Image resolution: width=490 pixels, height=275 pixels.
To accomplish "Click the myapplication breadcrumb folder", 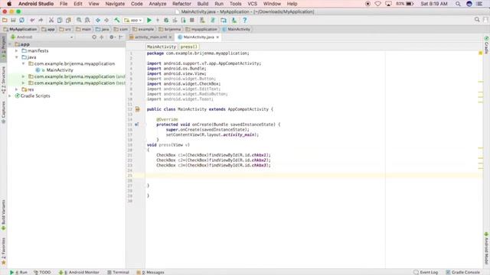I will pyautogui.click(x=201, y=29).
